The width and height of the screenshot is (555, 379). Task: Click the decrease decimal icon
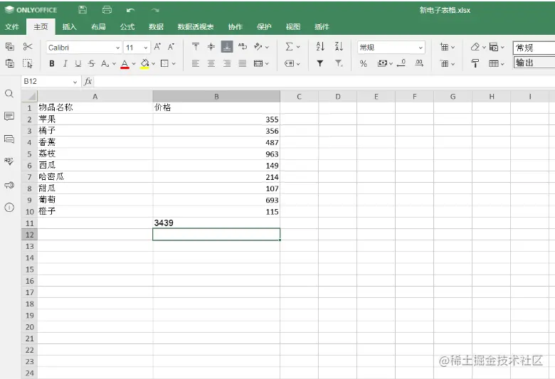pos(401,63)
